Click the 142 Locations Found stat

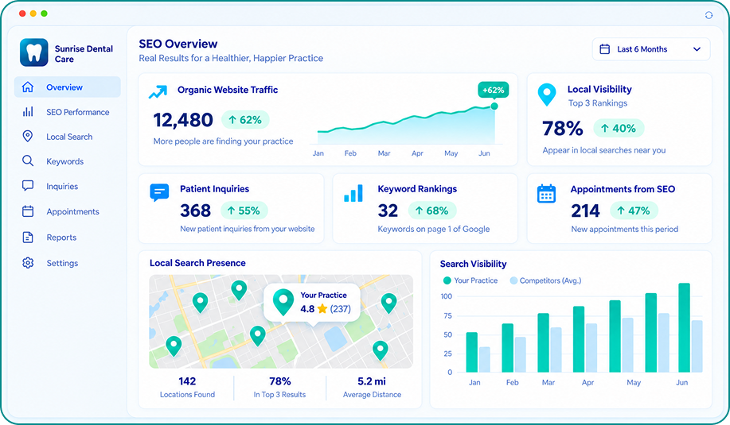point(187,381)
